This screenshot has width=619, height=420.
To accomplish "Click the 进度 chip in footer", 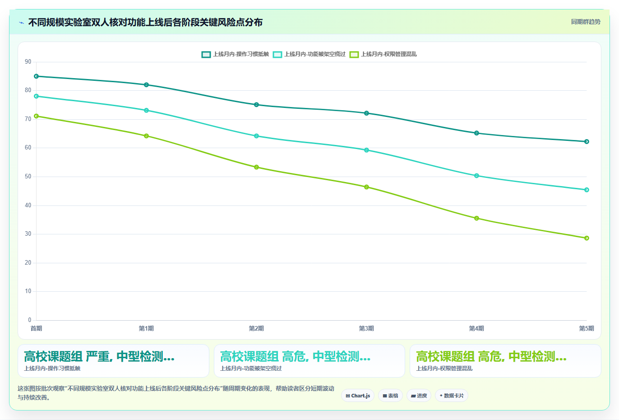I will point(419,396).
